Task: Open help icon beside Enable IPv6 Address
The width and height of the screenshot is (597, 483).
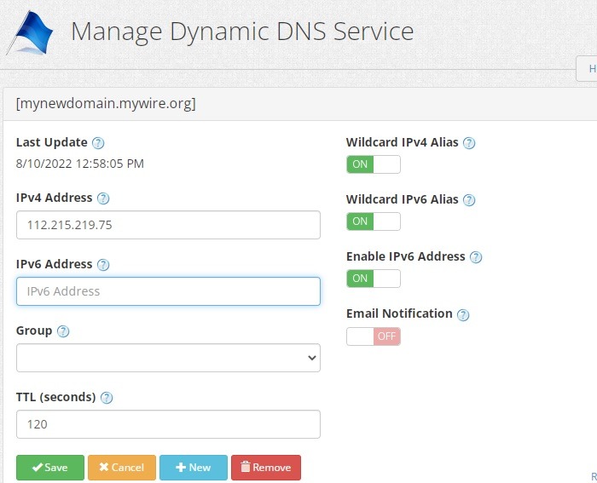Action: click(476, 257)
